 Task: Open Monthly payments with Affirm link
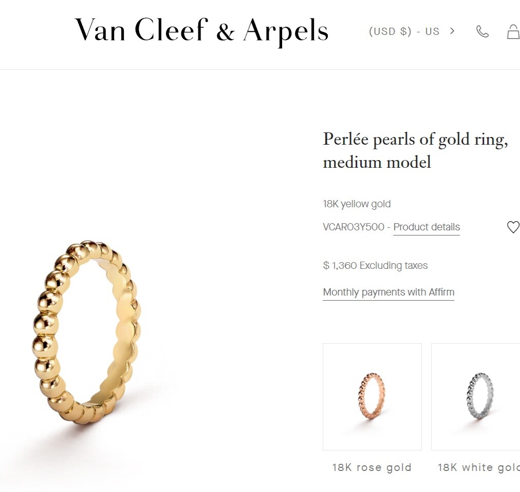tap(388, 292)
